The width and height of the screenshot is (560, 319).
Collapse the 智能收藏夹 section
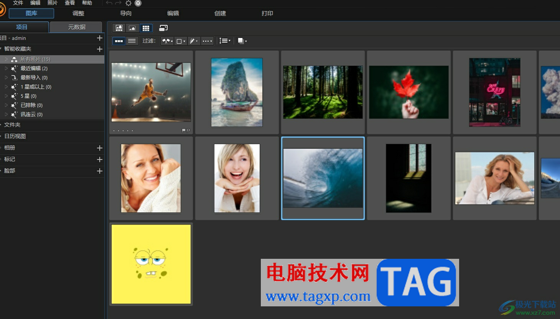point(1,49)
